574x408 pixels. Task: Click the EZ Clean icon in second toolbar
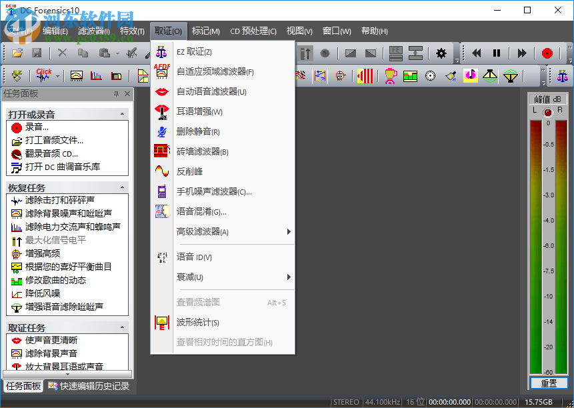pos(17,76)
